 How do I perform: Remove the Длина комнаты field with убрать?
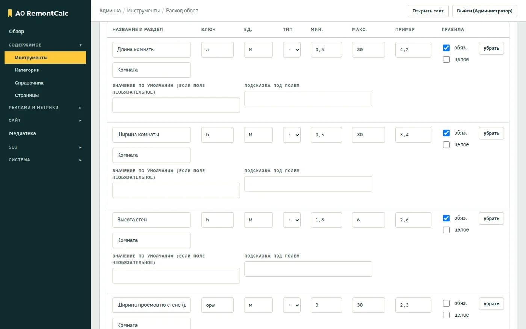click(x=491, y=48)
